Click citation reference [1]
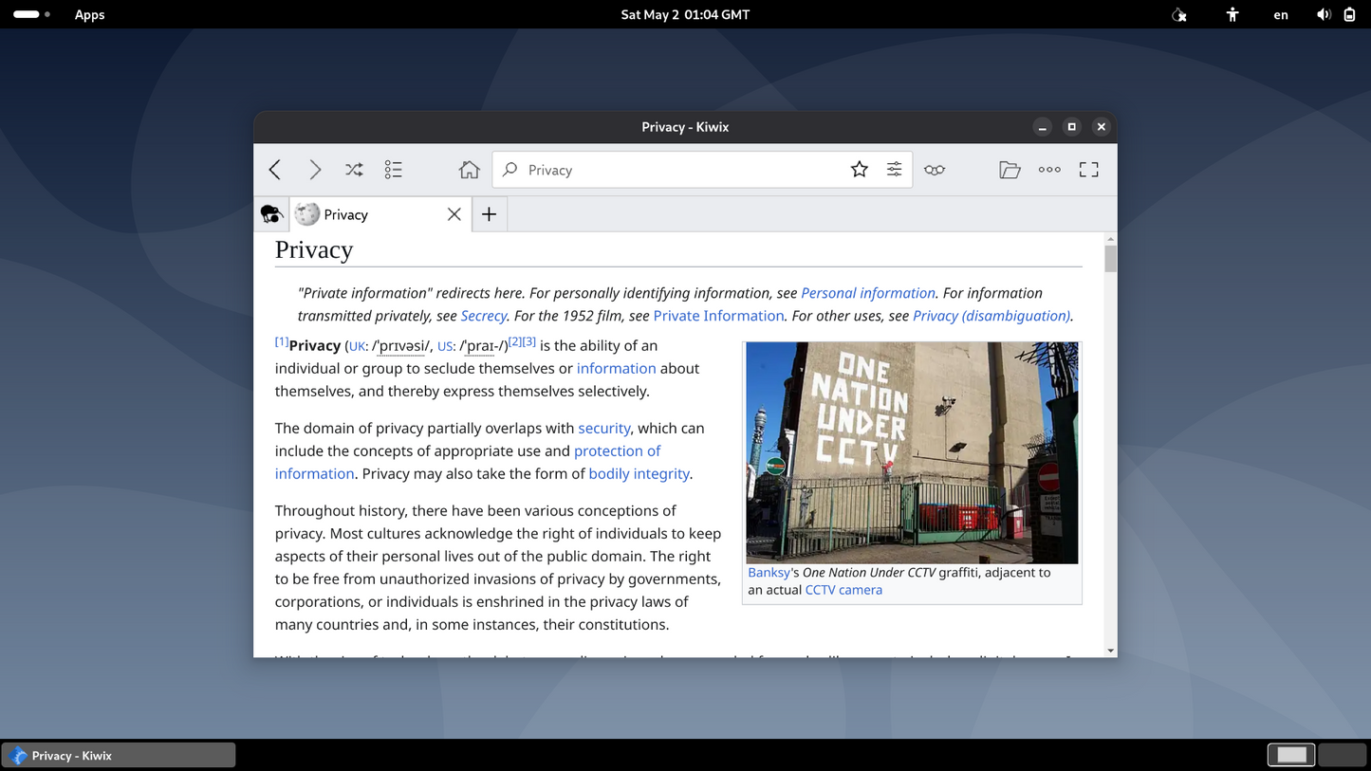 click(282, 341)
